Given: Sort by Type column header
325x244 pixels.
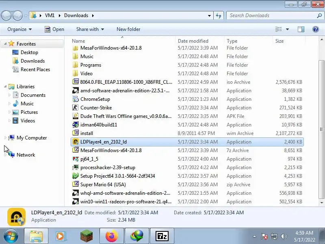Looking at the screenshot, I should [x=248, y=41].
